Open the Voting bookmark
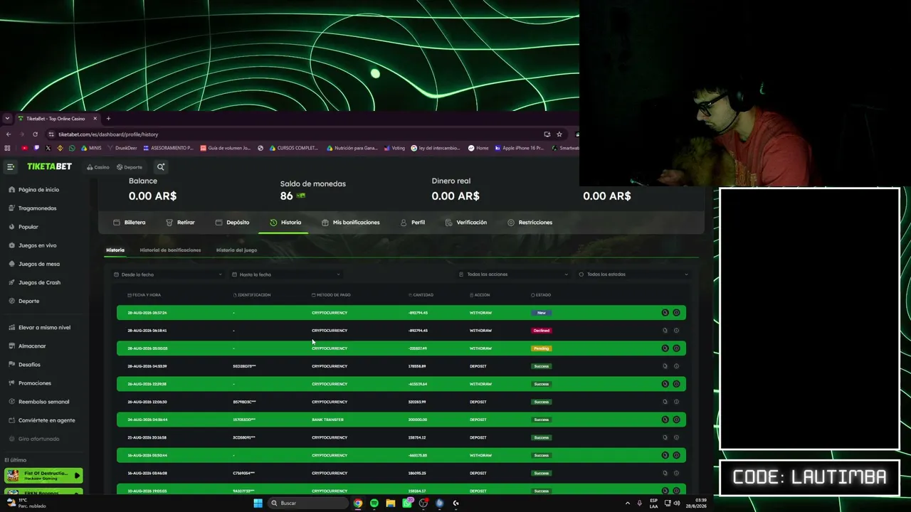The width and height of the screenshot is (911, 512). [394, 148]
